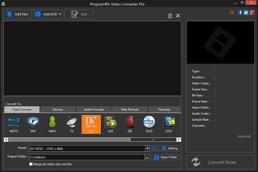The width and height of the screenshot is (258, 172).
Task: Open the Facebook page icon
Action: pos(240,13)
